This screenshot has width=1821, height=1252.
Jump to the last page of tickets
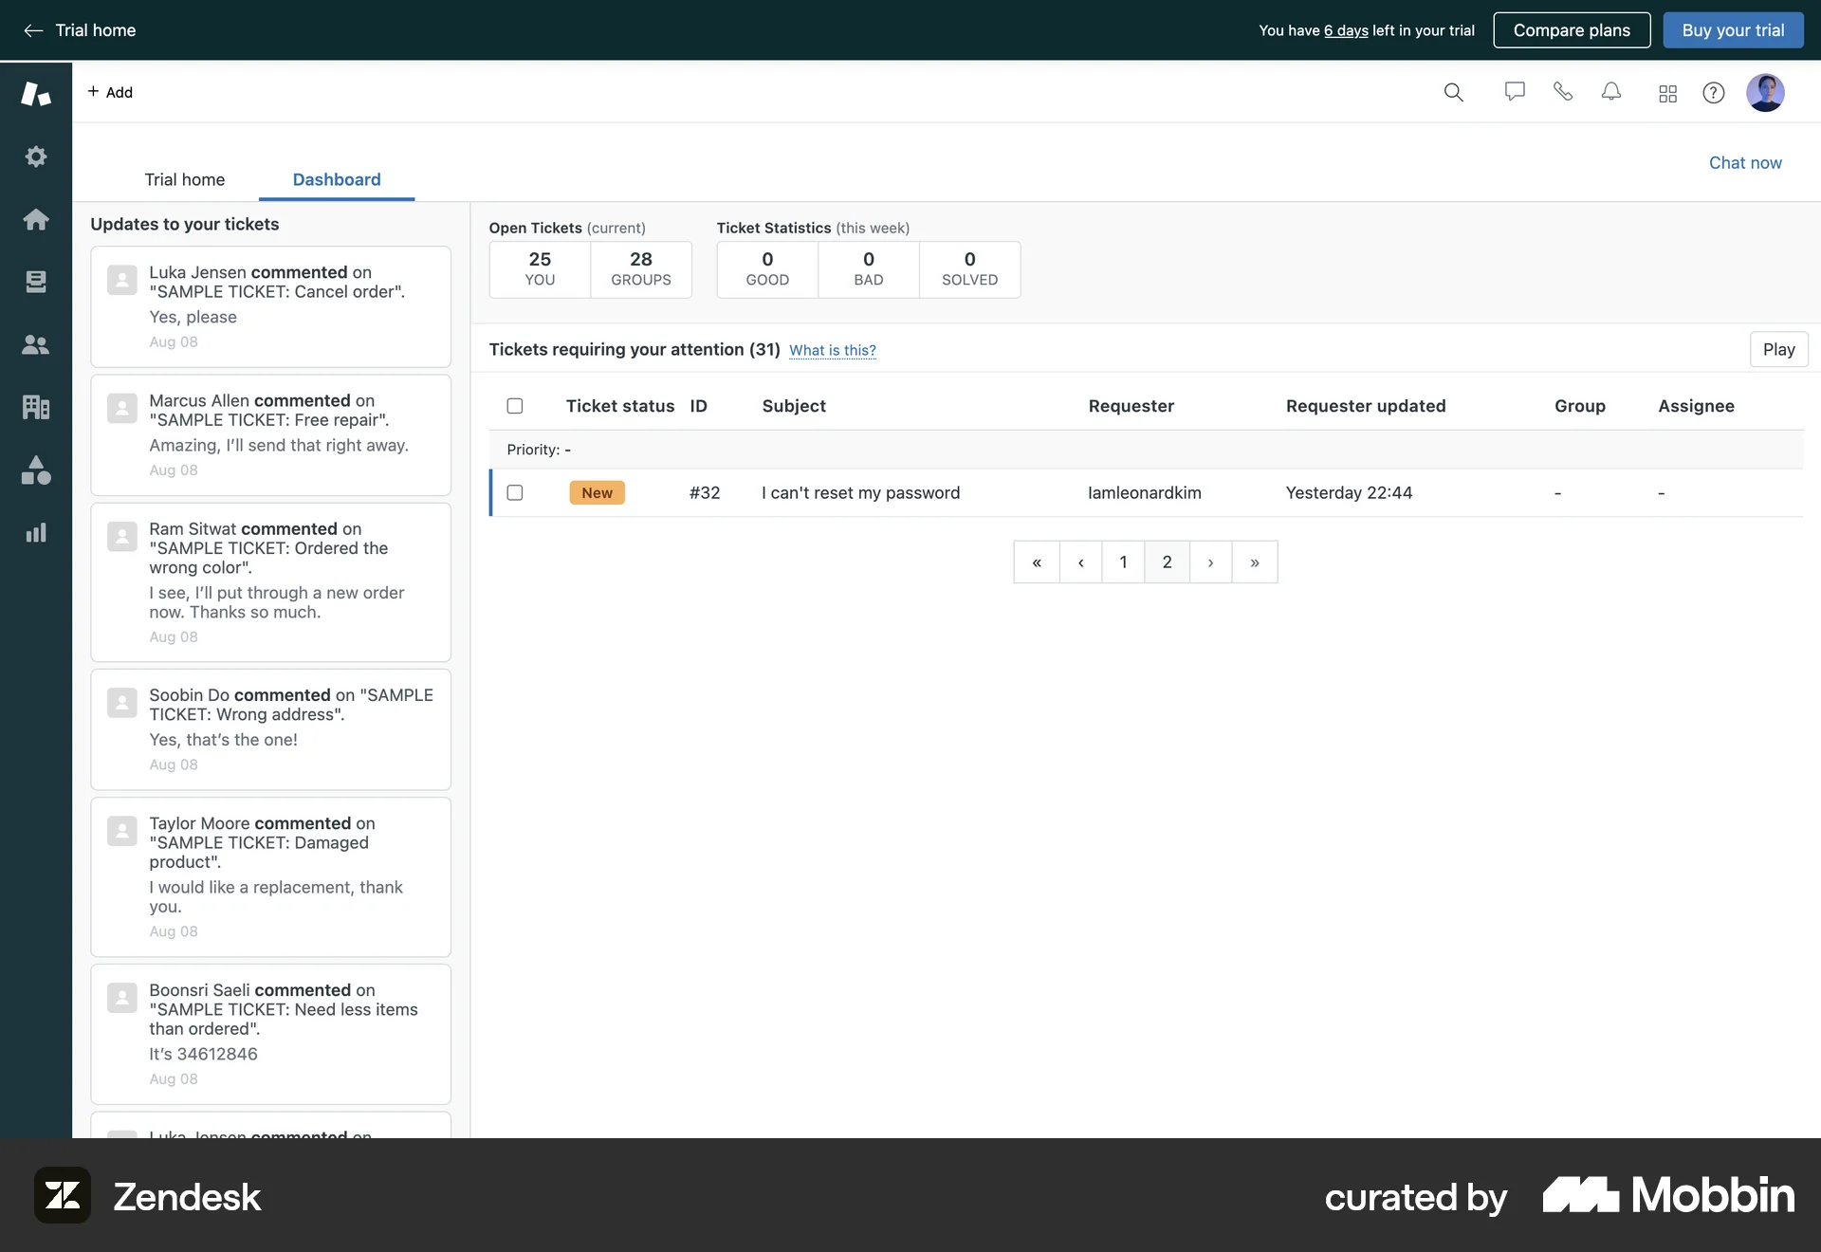(x=1254, y=562)
